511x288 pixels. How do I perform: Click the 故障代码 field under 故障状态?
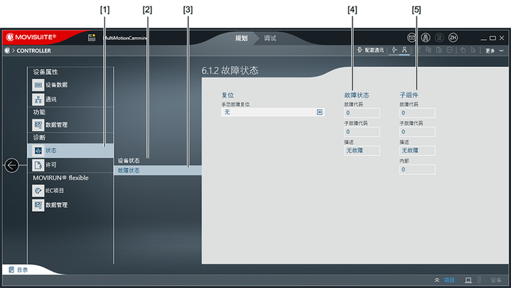pos(362,112)
